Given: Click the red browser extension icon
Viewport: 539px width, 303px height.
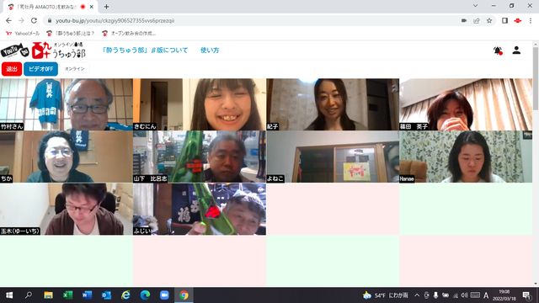Looking at the screenshot, I should point(518,20).
